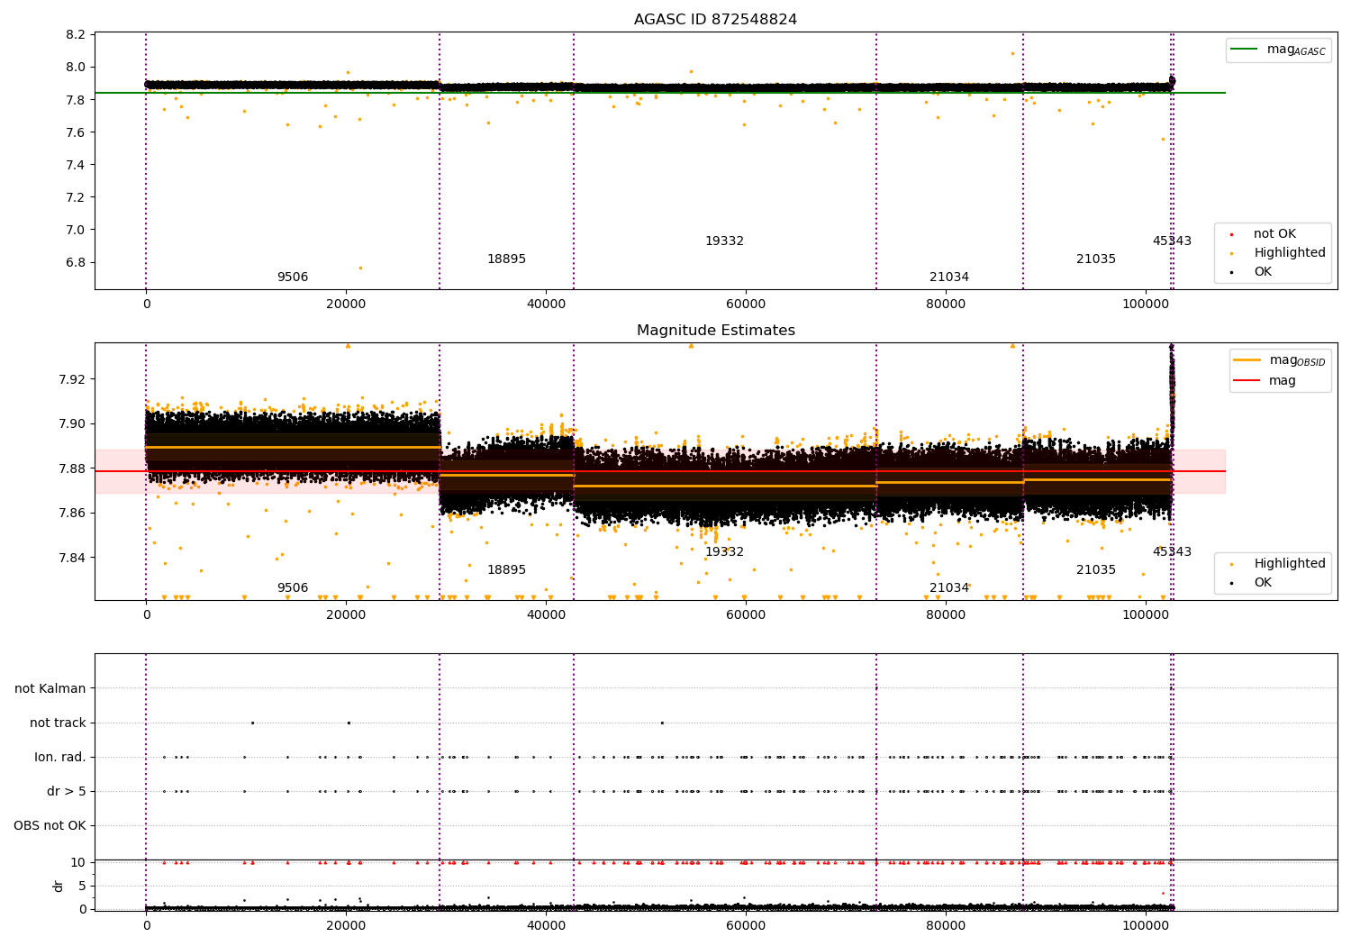The image size is (1351, 946).
Task: Select the 100000 x-axis tick under top plot
Action: 1146,304
